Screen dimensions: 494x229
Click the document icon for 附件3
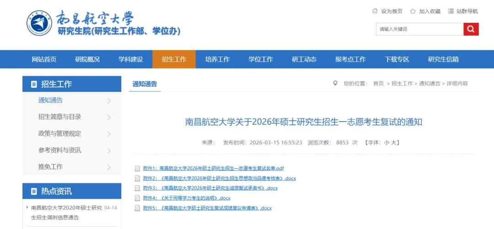[137, 188]
